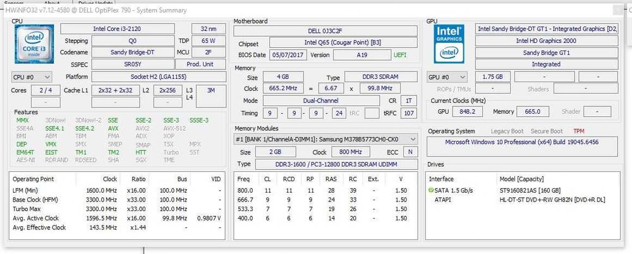Click the memory multiplier 6.67 field
The width and height of the screenshot is (632, 254).
(x=331, y=88)
